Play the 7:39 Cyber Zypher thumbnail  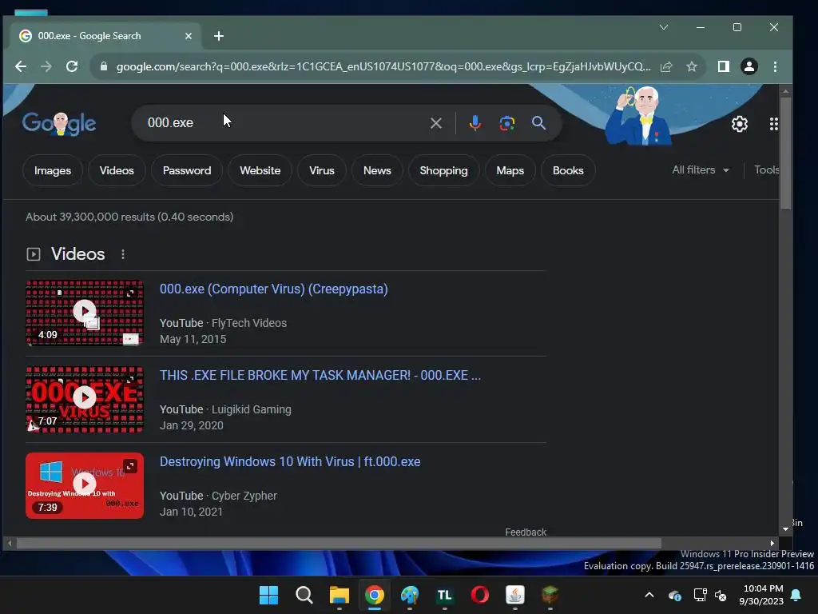click(85, 485)
